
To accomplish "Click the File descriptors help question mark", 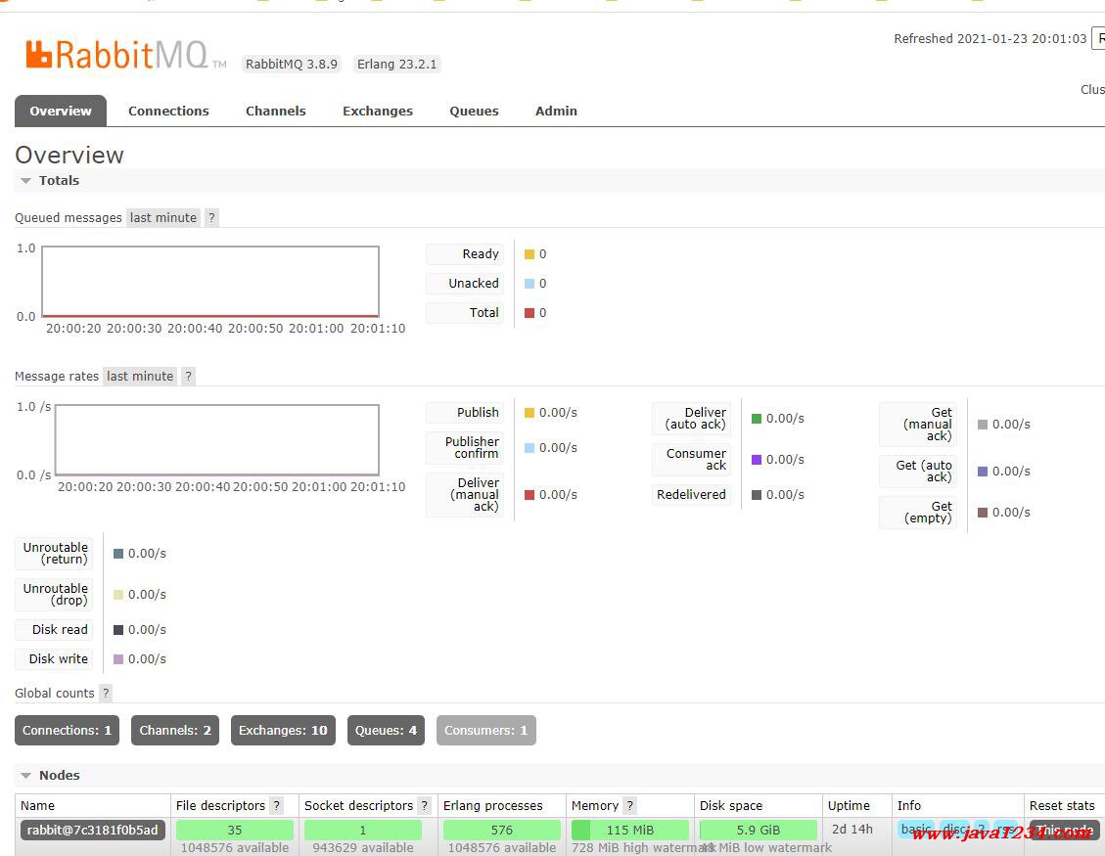I will [x=277, y=805].
